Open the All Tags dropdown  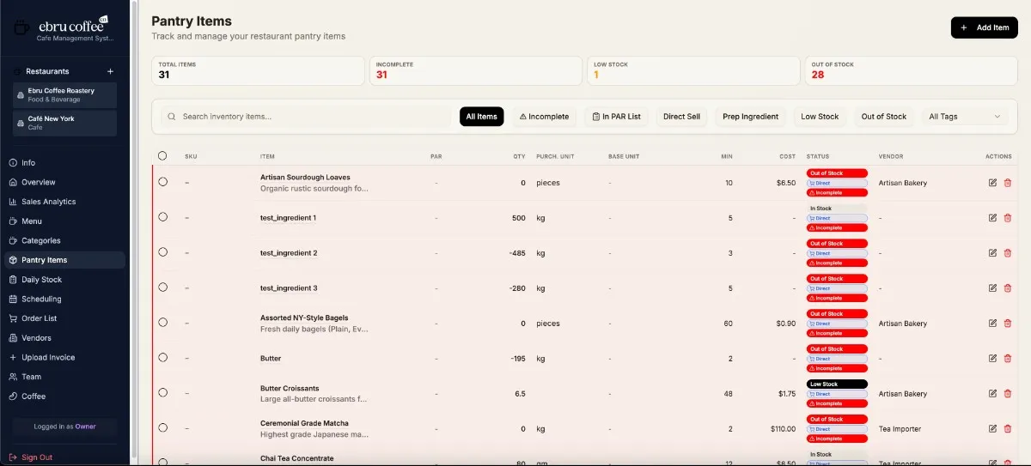(x=964, y=117)
